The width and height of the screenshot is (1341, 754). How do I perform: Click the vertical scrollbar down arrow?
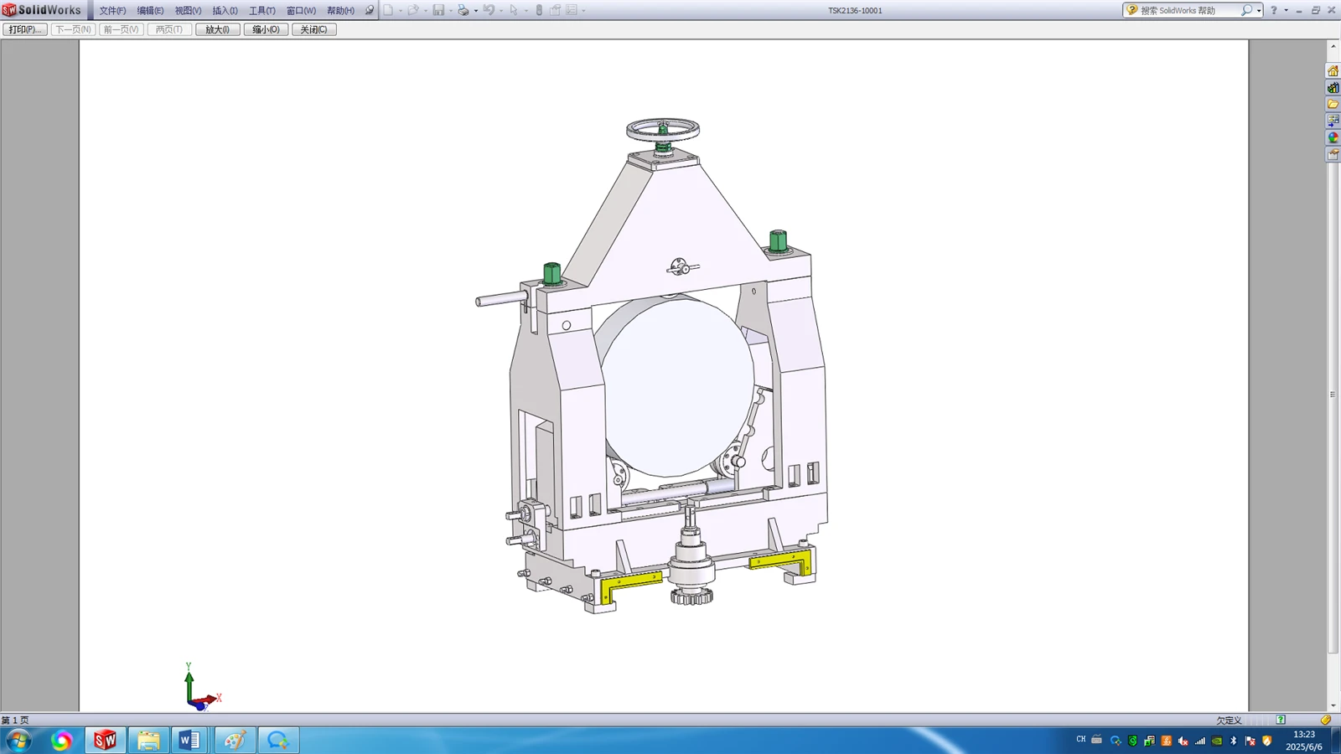point(1333,705)
